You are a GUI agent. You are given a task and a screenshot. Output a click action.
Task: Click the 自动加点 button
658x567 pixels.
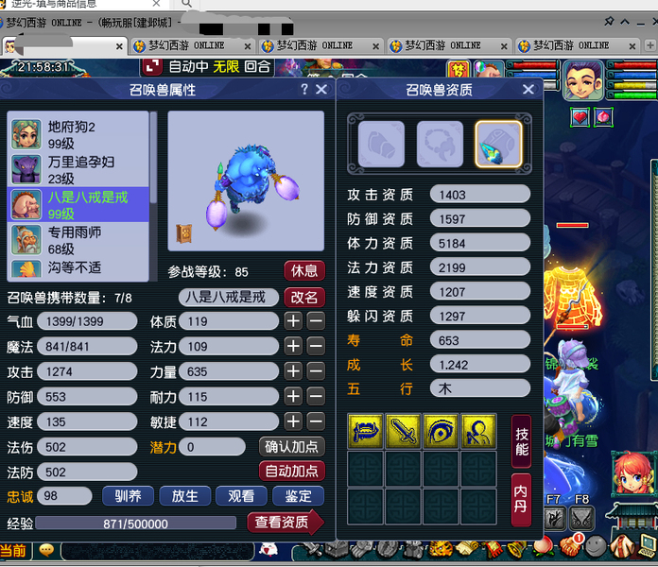(x=291, y=472)
